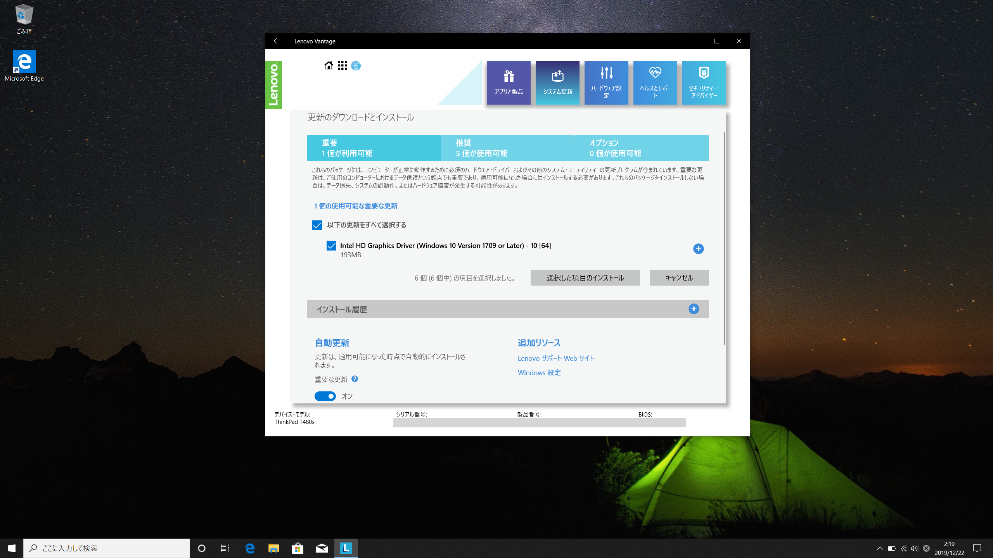Click the content pane vertical scrollbar
The width and height of the screenshot is (993, 558).
[x=724, y=238]
